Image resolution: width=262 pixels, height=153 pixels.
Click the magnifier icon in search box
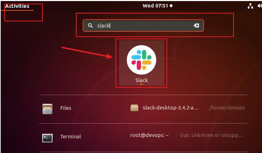click(90, 26)
